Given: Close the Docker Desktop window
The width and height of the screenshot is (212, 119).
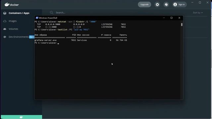Looking at the screenshot, I should (207, 3).
